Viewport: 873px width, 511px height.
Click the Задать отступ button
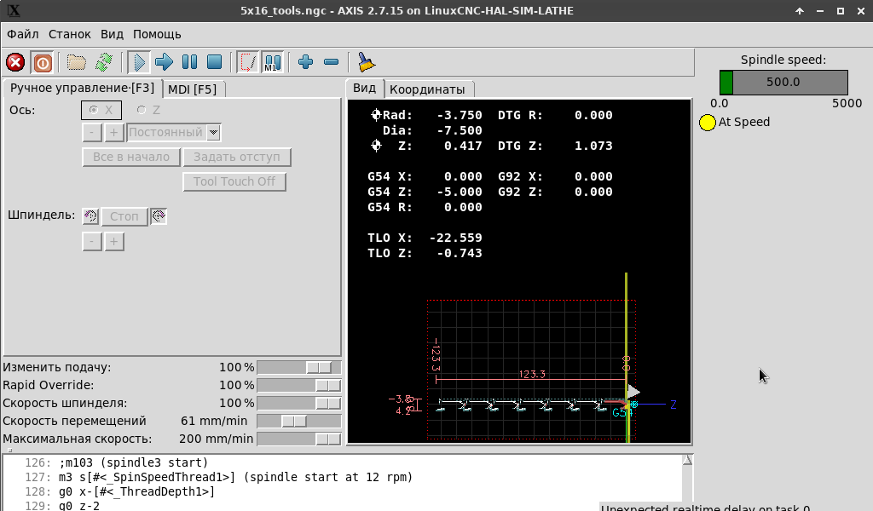coord(237,158)
